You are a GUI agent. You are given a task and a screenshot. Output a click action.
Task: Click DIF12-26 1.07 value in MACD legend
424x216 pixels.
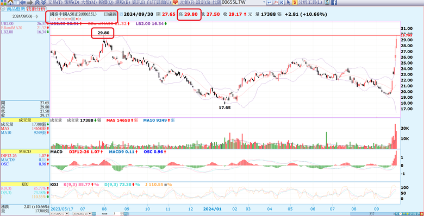(86, 152)
